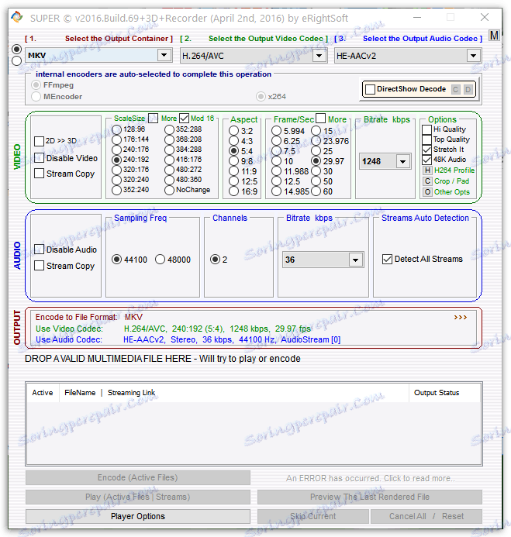Select 48000 sampling frequency
The image size is (511, 537).
tap(160, 260)
